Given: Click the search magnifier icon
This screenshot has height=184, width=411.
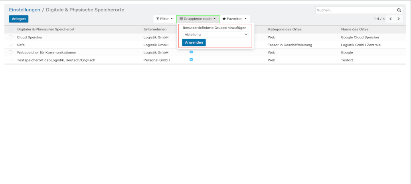Looking at the screenshot, I should click(x=399, y=10).
